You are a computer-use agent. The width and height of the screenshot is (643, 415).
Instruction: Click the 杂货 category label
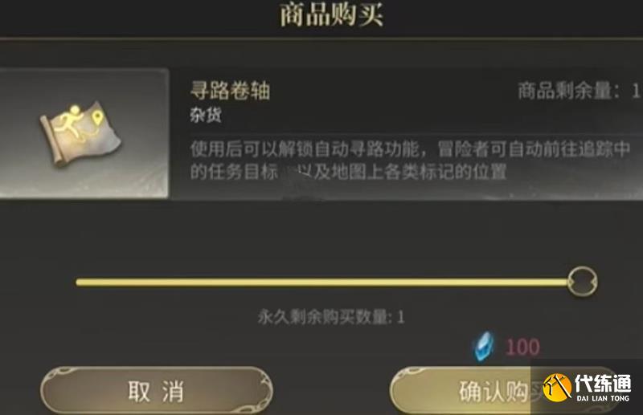(206, 115)
